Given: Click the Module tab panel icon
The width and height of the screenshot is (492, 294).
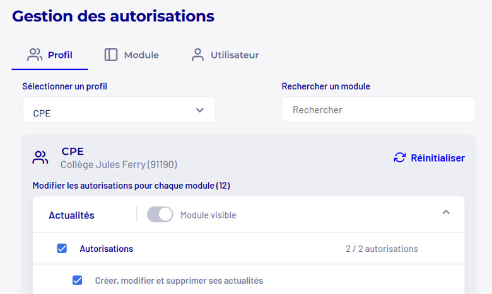Looking at the screenshot, I should pyautogui.click(x=111, y=55).
